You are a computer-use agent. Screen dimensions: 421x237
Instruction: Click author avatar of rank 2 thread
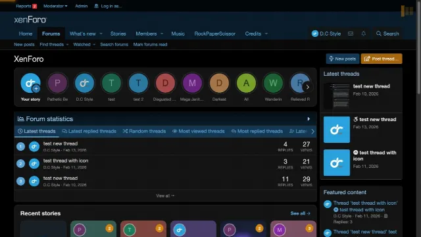[x=34, y=164]
